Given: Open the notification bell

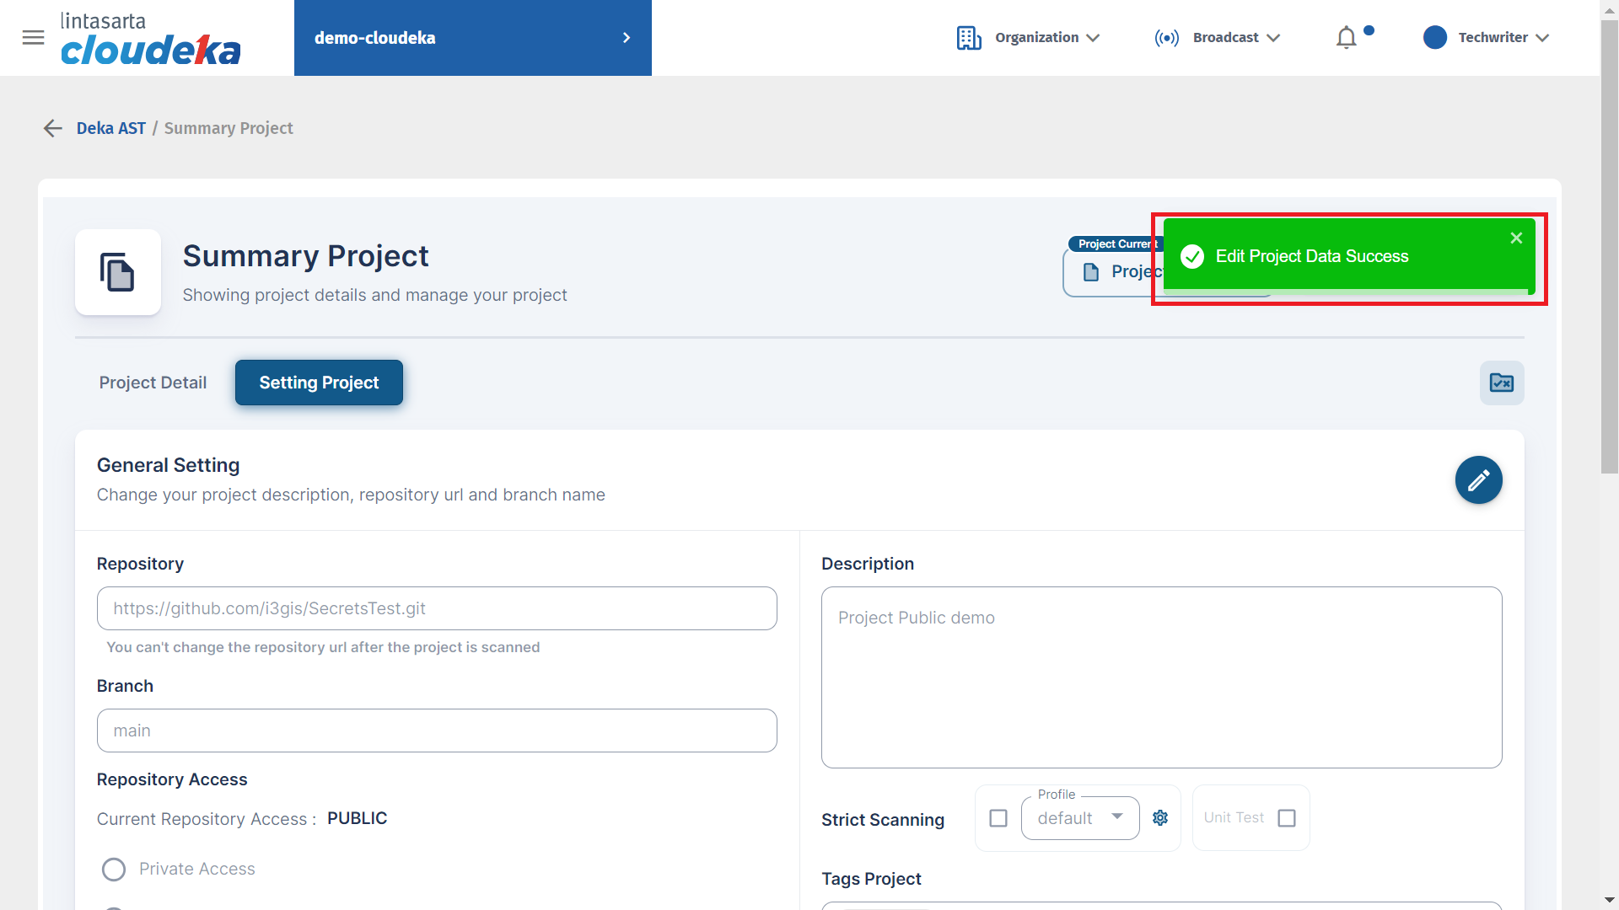Looking at the screenshot, I should click(1347, 38).
